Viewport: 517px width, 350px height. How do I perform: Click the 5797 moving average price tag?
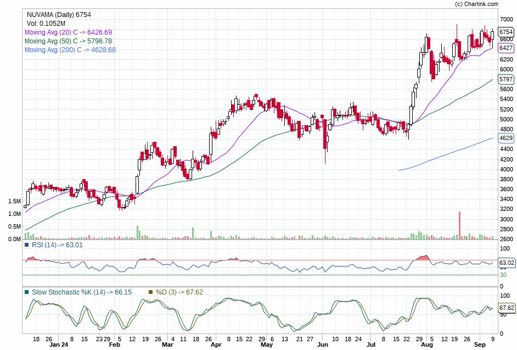(506, 79)
